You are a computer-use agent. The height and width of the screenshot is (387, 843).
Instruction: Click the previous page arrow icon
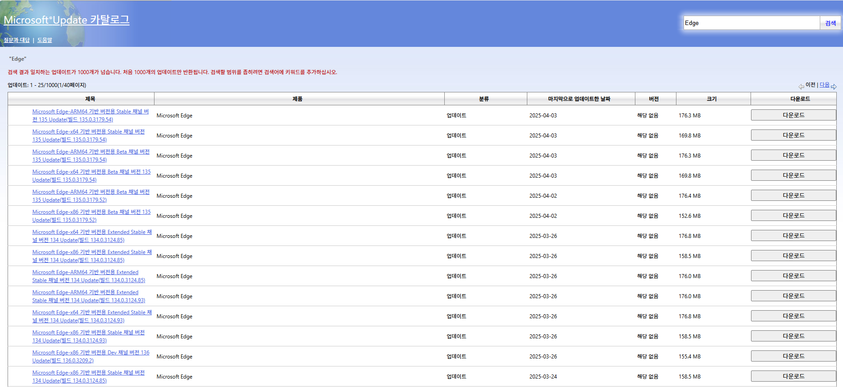point(801,87)
